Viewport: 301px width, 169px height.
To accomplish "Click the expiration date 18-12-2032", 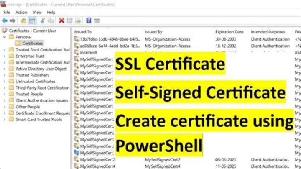I will coord(226,46).
